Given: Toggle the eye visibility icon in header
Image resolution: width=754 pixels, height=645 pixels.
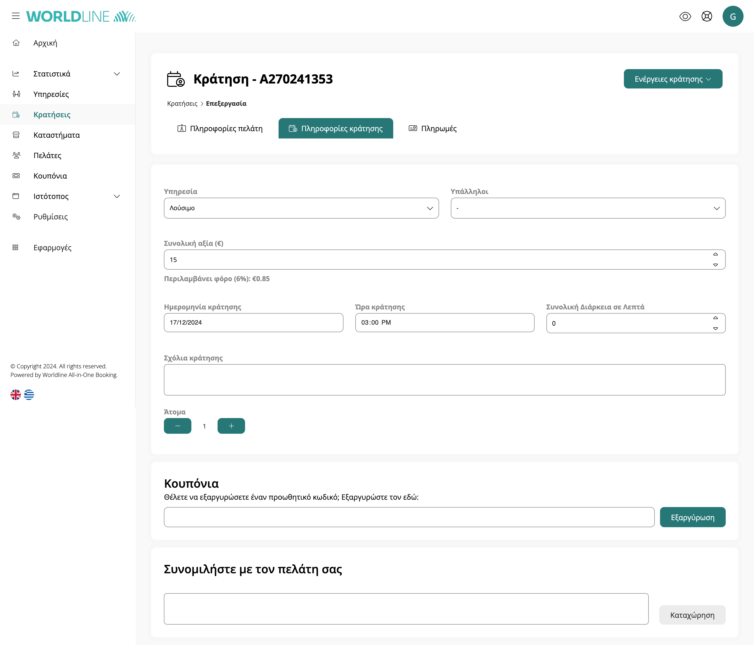Looking at the screenshot, I should tap(685, 16).
